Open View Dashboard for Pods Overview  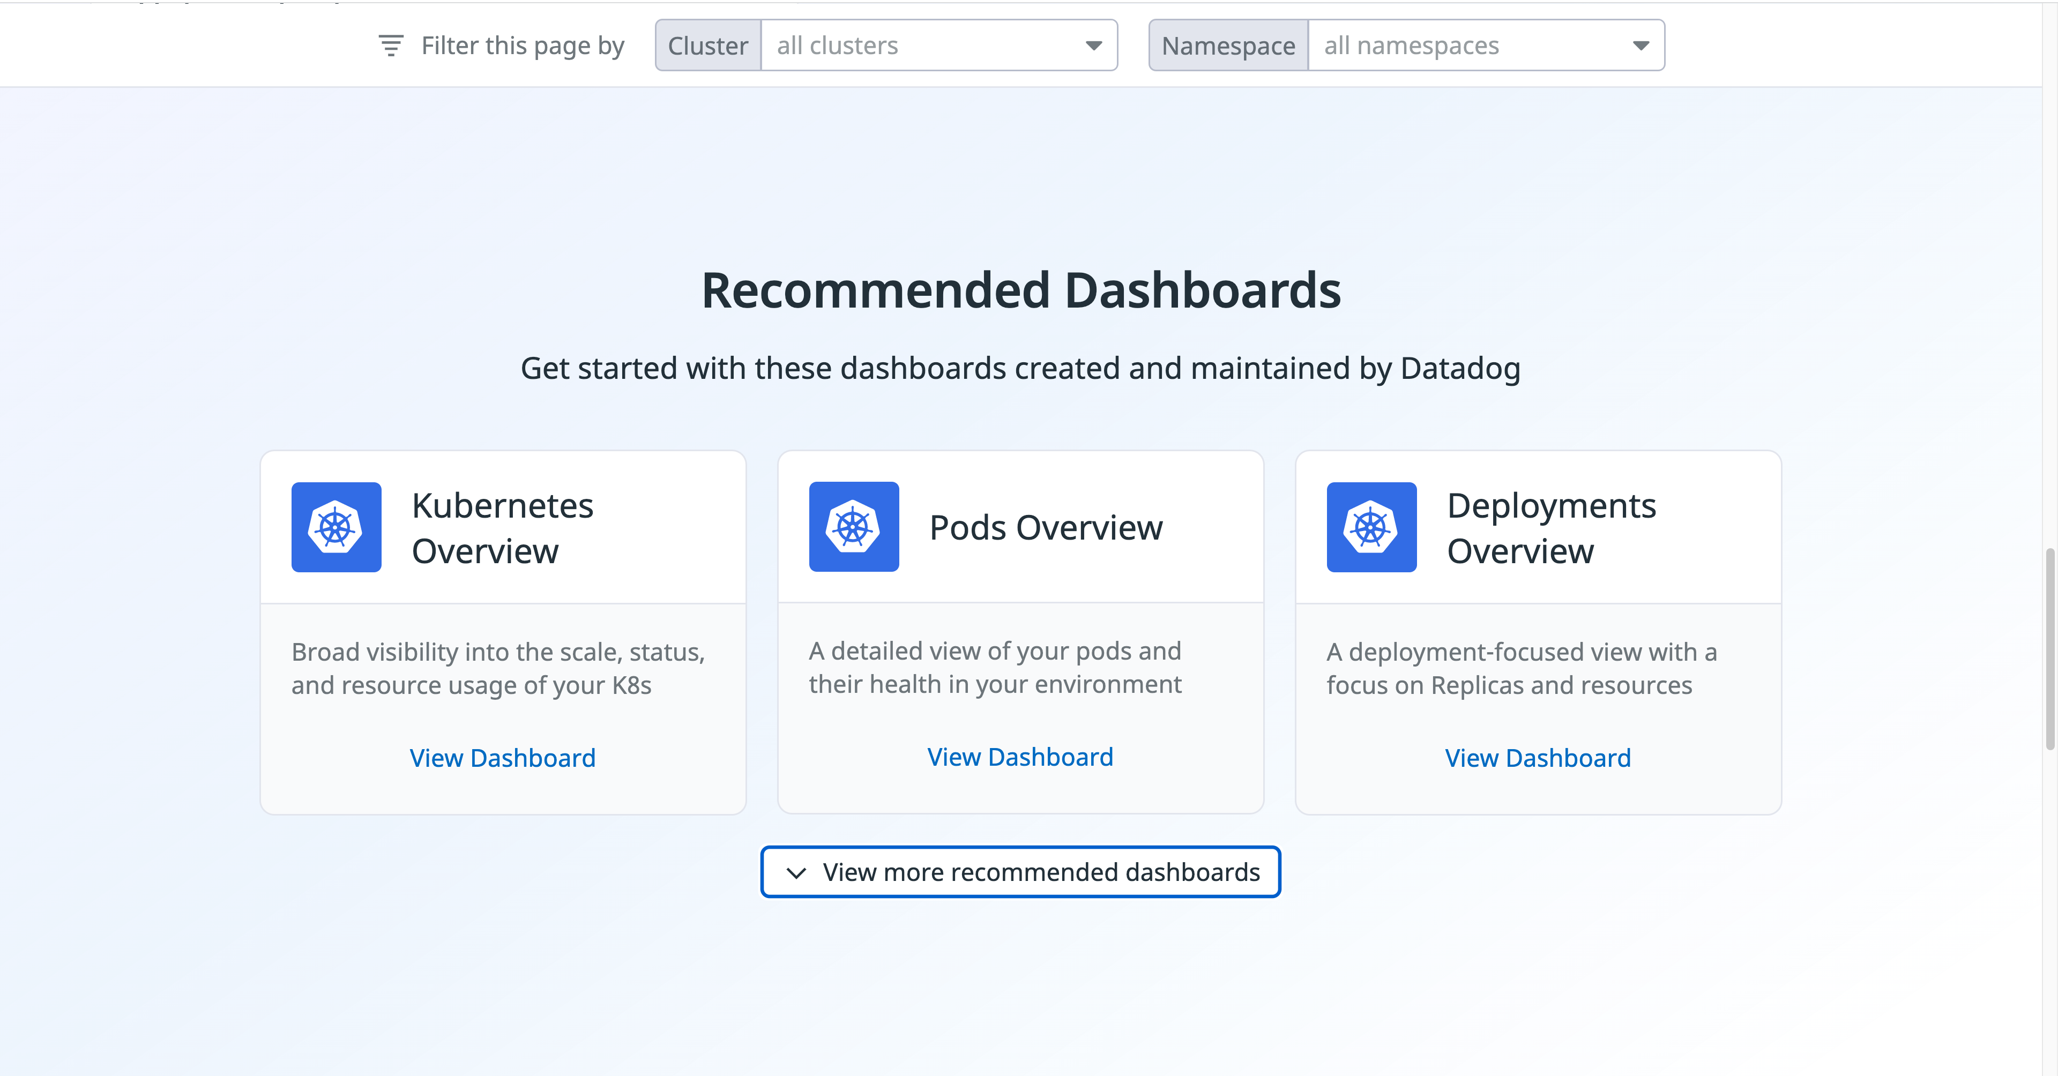1020,757
